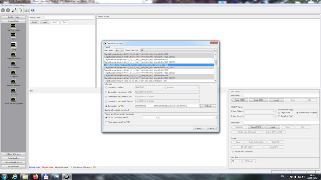Open the Series dropdown beside I-step
321x180 pixels.
(x=150, y=117)
